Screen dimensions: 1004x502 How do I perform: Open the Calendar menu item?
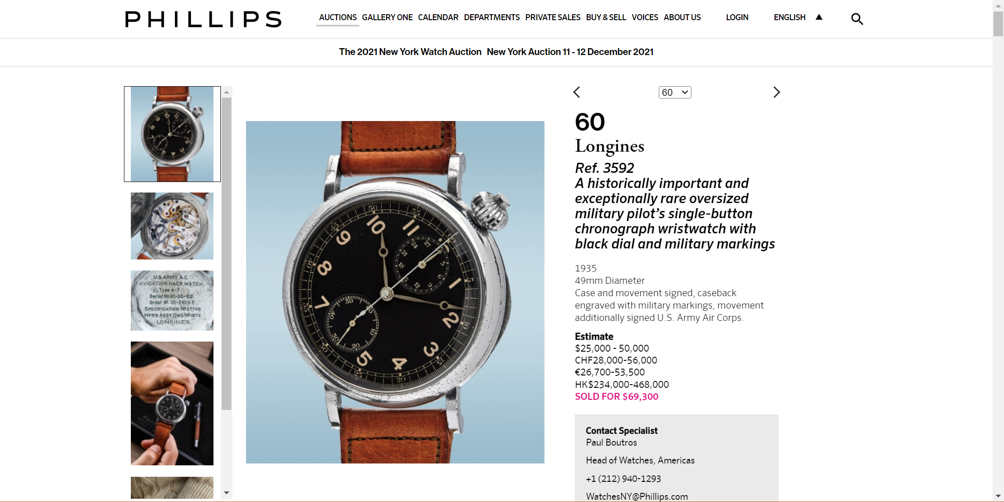point(438,17)
